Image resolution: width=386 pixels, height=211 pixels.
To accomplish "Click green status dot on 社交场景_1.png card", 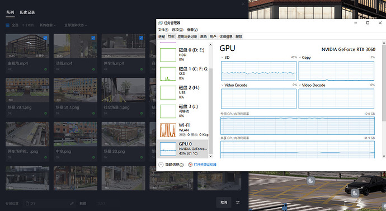I will [x=142, y=114].
